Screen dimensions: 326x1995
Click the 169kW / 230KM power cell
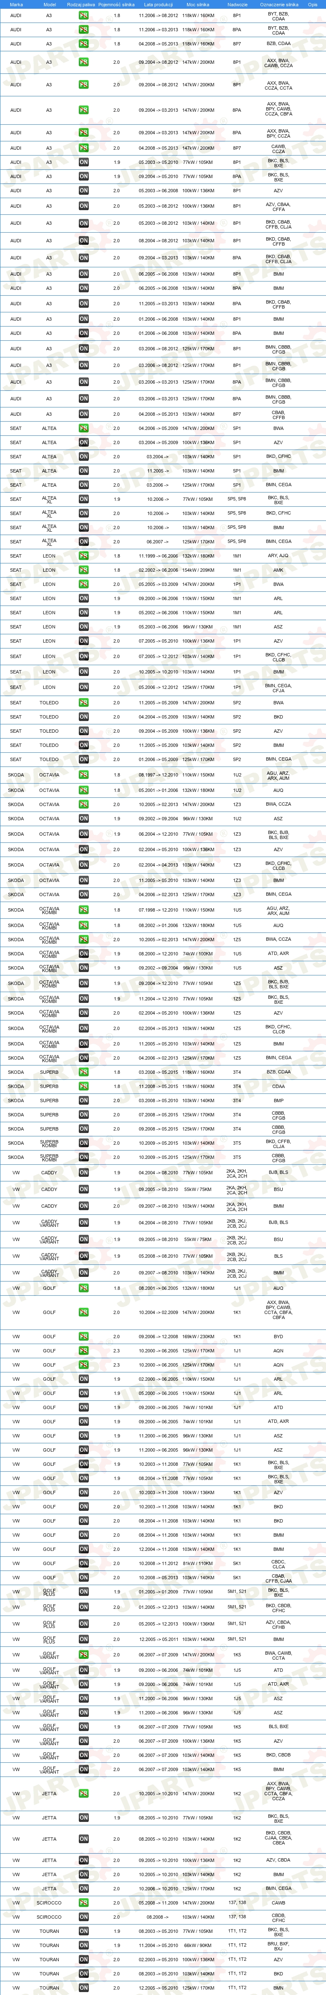(198, 1337)
